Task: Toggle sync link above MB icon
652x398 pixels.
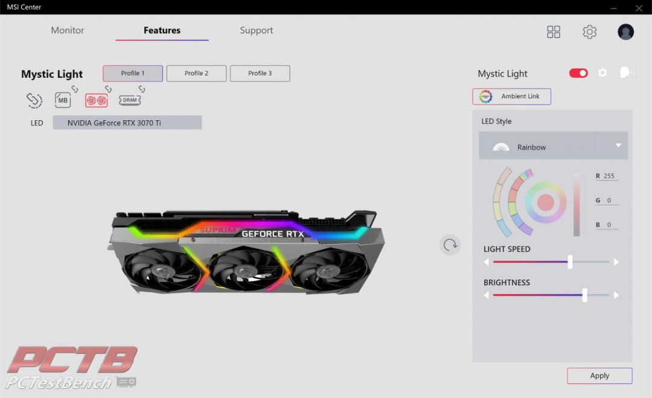Action: [75, 89]
